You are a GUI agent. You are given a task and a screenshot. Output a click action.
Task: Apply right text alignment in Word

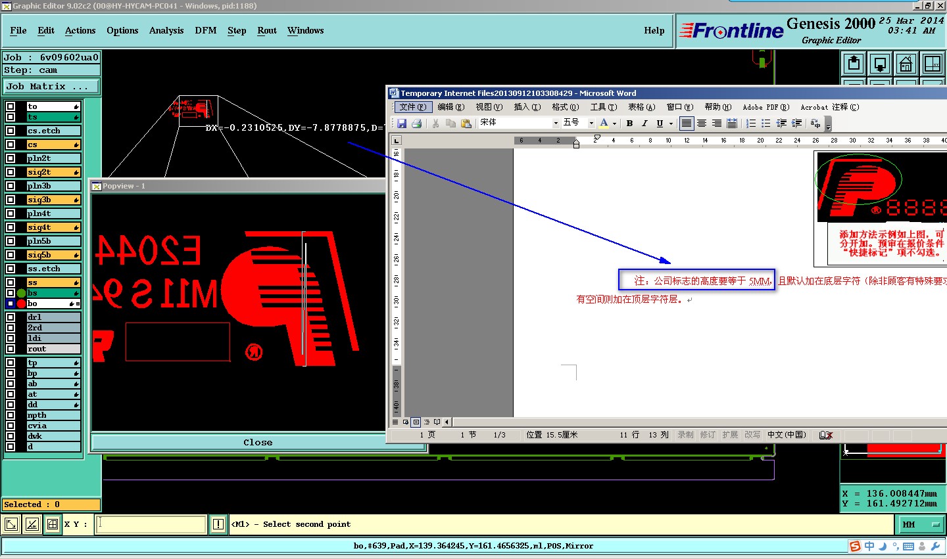[717, 123]
